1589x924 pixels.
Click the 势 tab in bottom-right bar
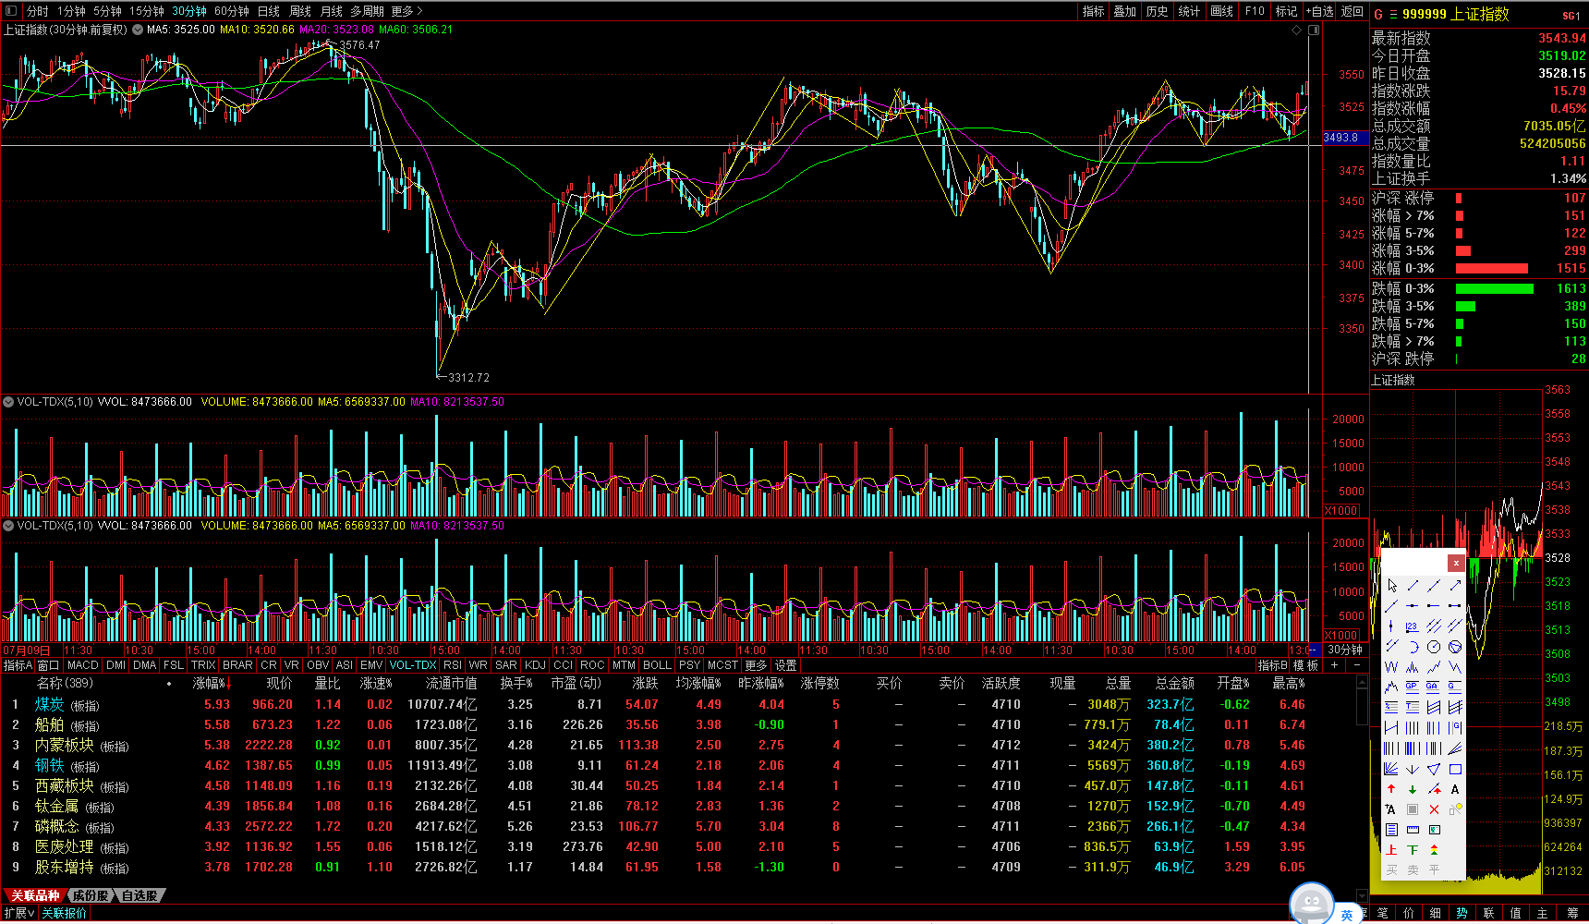point(1462,914)
